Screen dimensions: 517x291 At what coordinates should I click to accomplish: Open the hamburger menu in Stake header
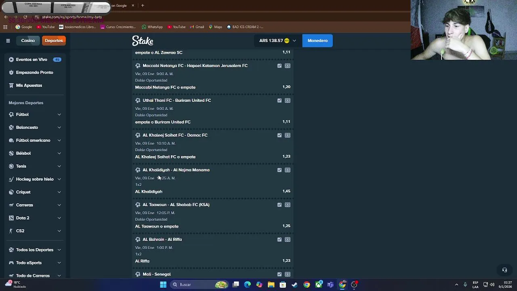(8, 40)
